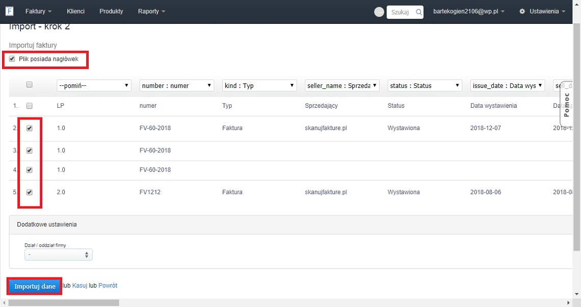Toggle select-all checkbox in header row
The width and height of the screenshot is (581, 307).
[x=30, y=85]
